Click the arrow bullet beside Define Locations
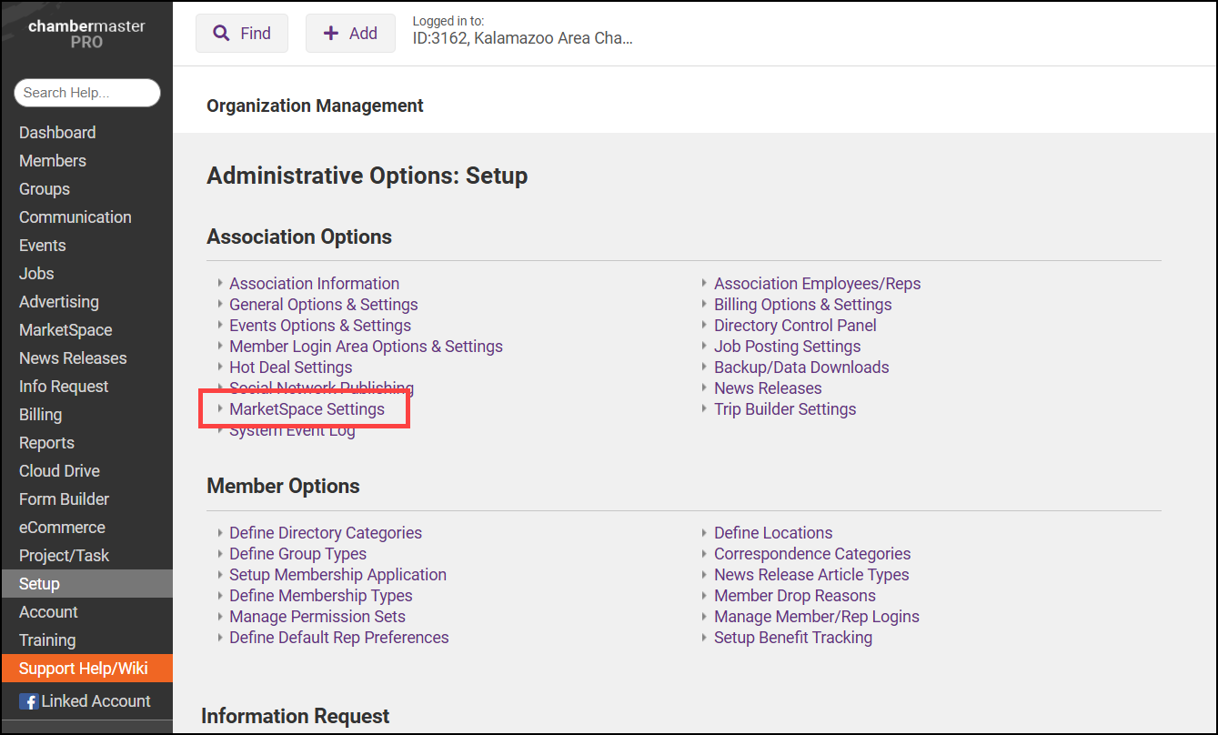 pos(705,533)
